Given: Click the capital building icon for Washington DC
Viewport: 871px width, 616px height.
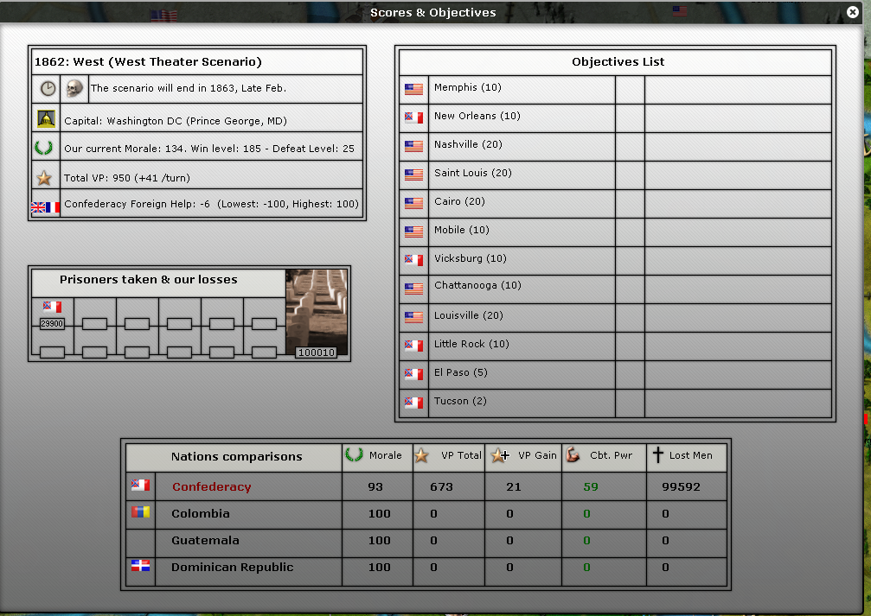Looking at the screenshot, I should click(46, 119).
